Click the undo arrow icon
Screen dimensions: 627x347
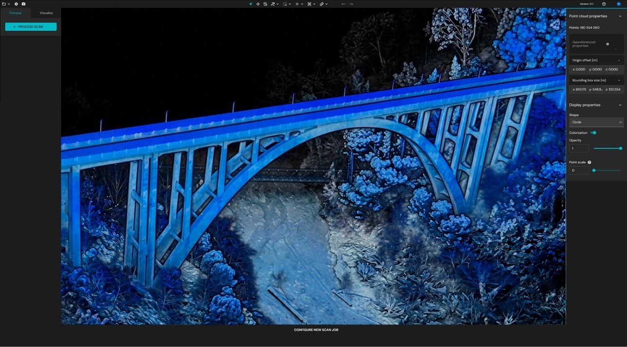pyautogui.click(x=343, y=4)
